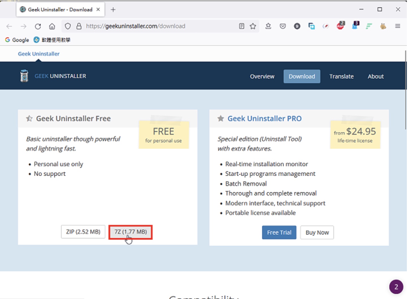Image resolution: width=408 pixels, height=299 pixels.
Task: Click the Geek Uninstaller trash-can logo
Action: point(24,76)
